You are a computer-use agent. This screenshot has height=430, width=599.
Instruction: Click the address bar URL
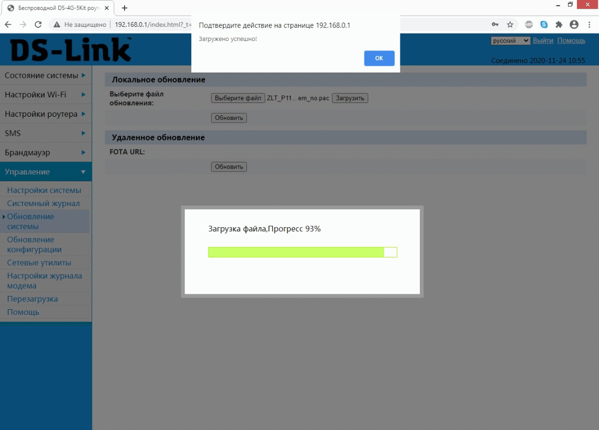(153, 25)
